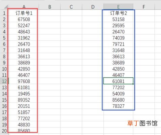This screenshot has height=135, width=161.
Task: Select row header 8
Action: click(4, 56)
